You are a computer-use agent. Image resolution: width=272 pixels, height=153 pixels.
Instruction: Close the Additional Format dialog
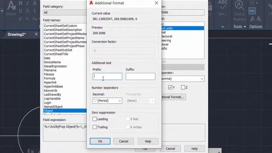(x=156, y=3)
